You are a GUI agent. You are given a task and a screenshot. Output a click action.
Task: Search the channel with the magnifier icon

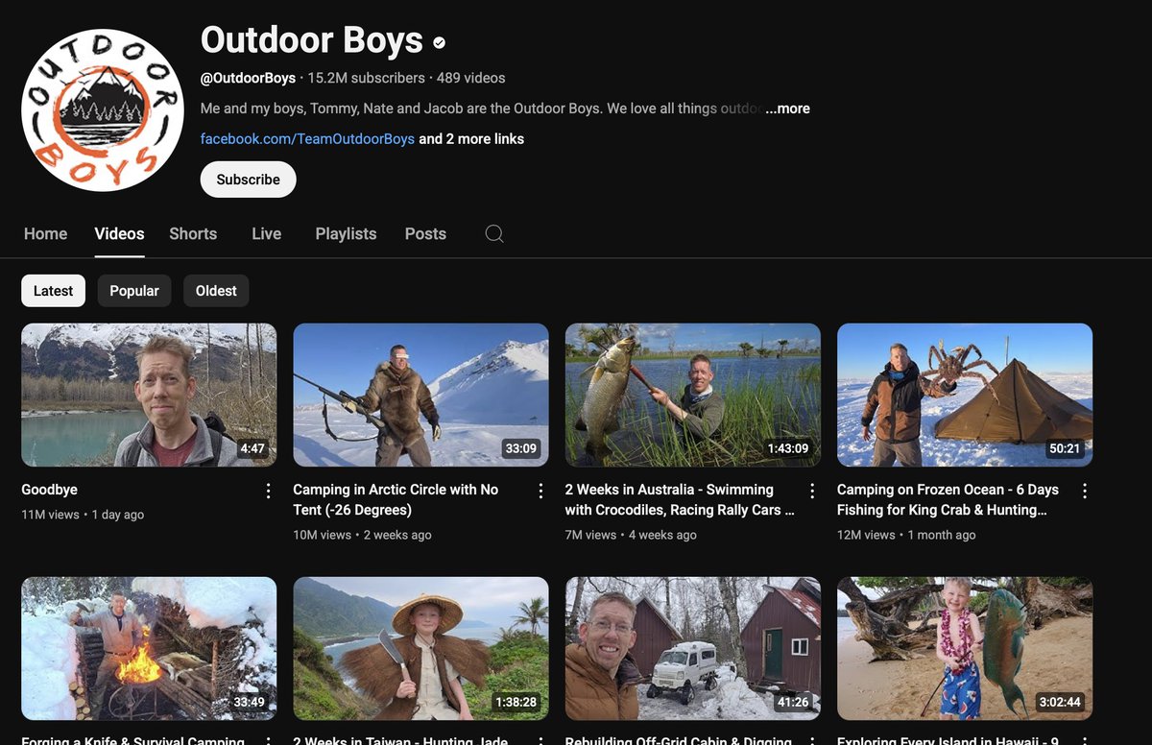coord(494,233)
